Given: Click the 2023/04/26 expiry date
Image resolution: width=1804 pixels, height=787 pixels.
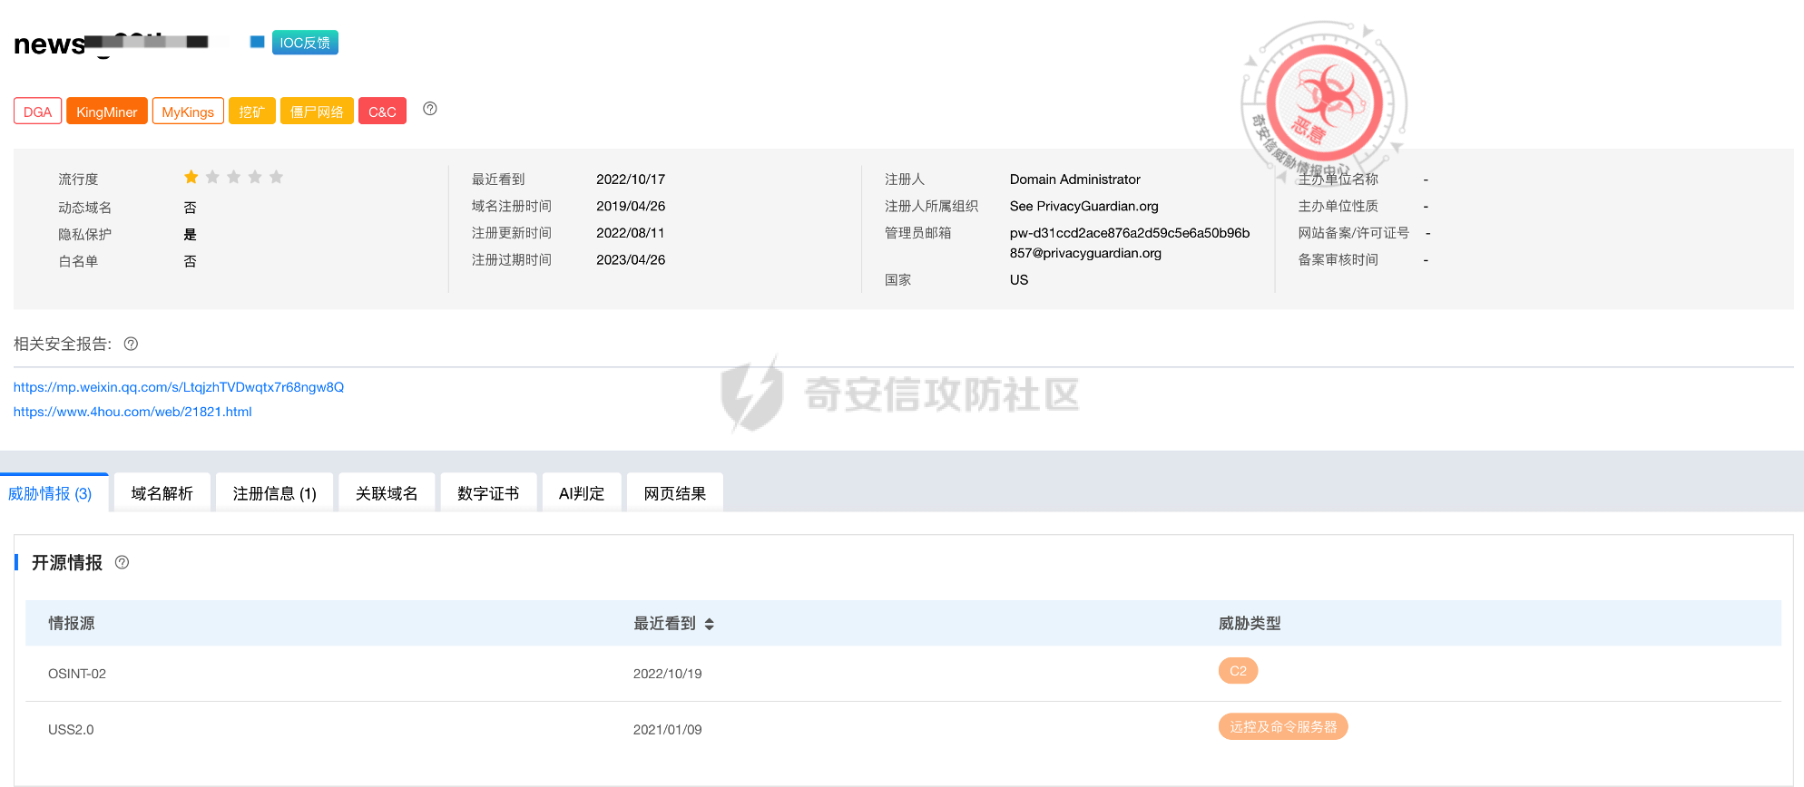Looking at the screenshot, I should coord(631,260).
